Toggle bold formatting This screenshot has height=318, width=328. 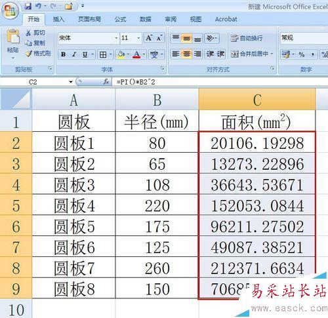tap(64, 54)
